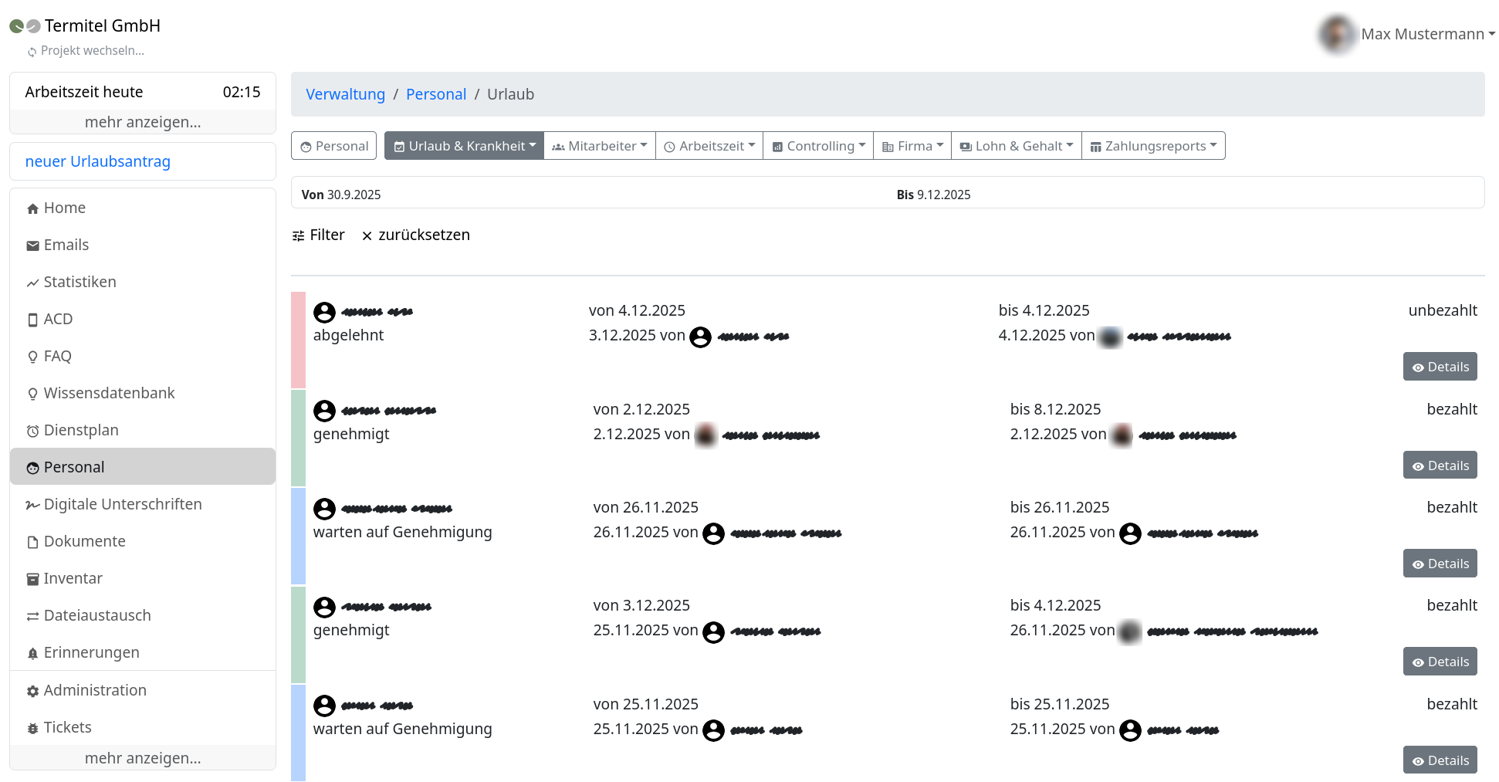This screenshot has width=1499, height=782.
Task: Reset filters with zurücksetzen
Action: pos(415,235)
